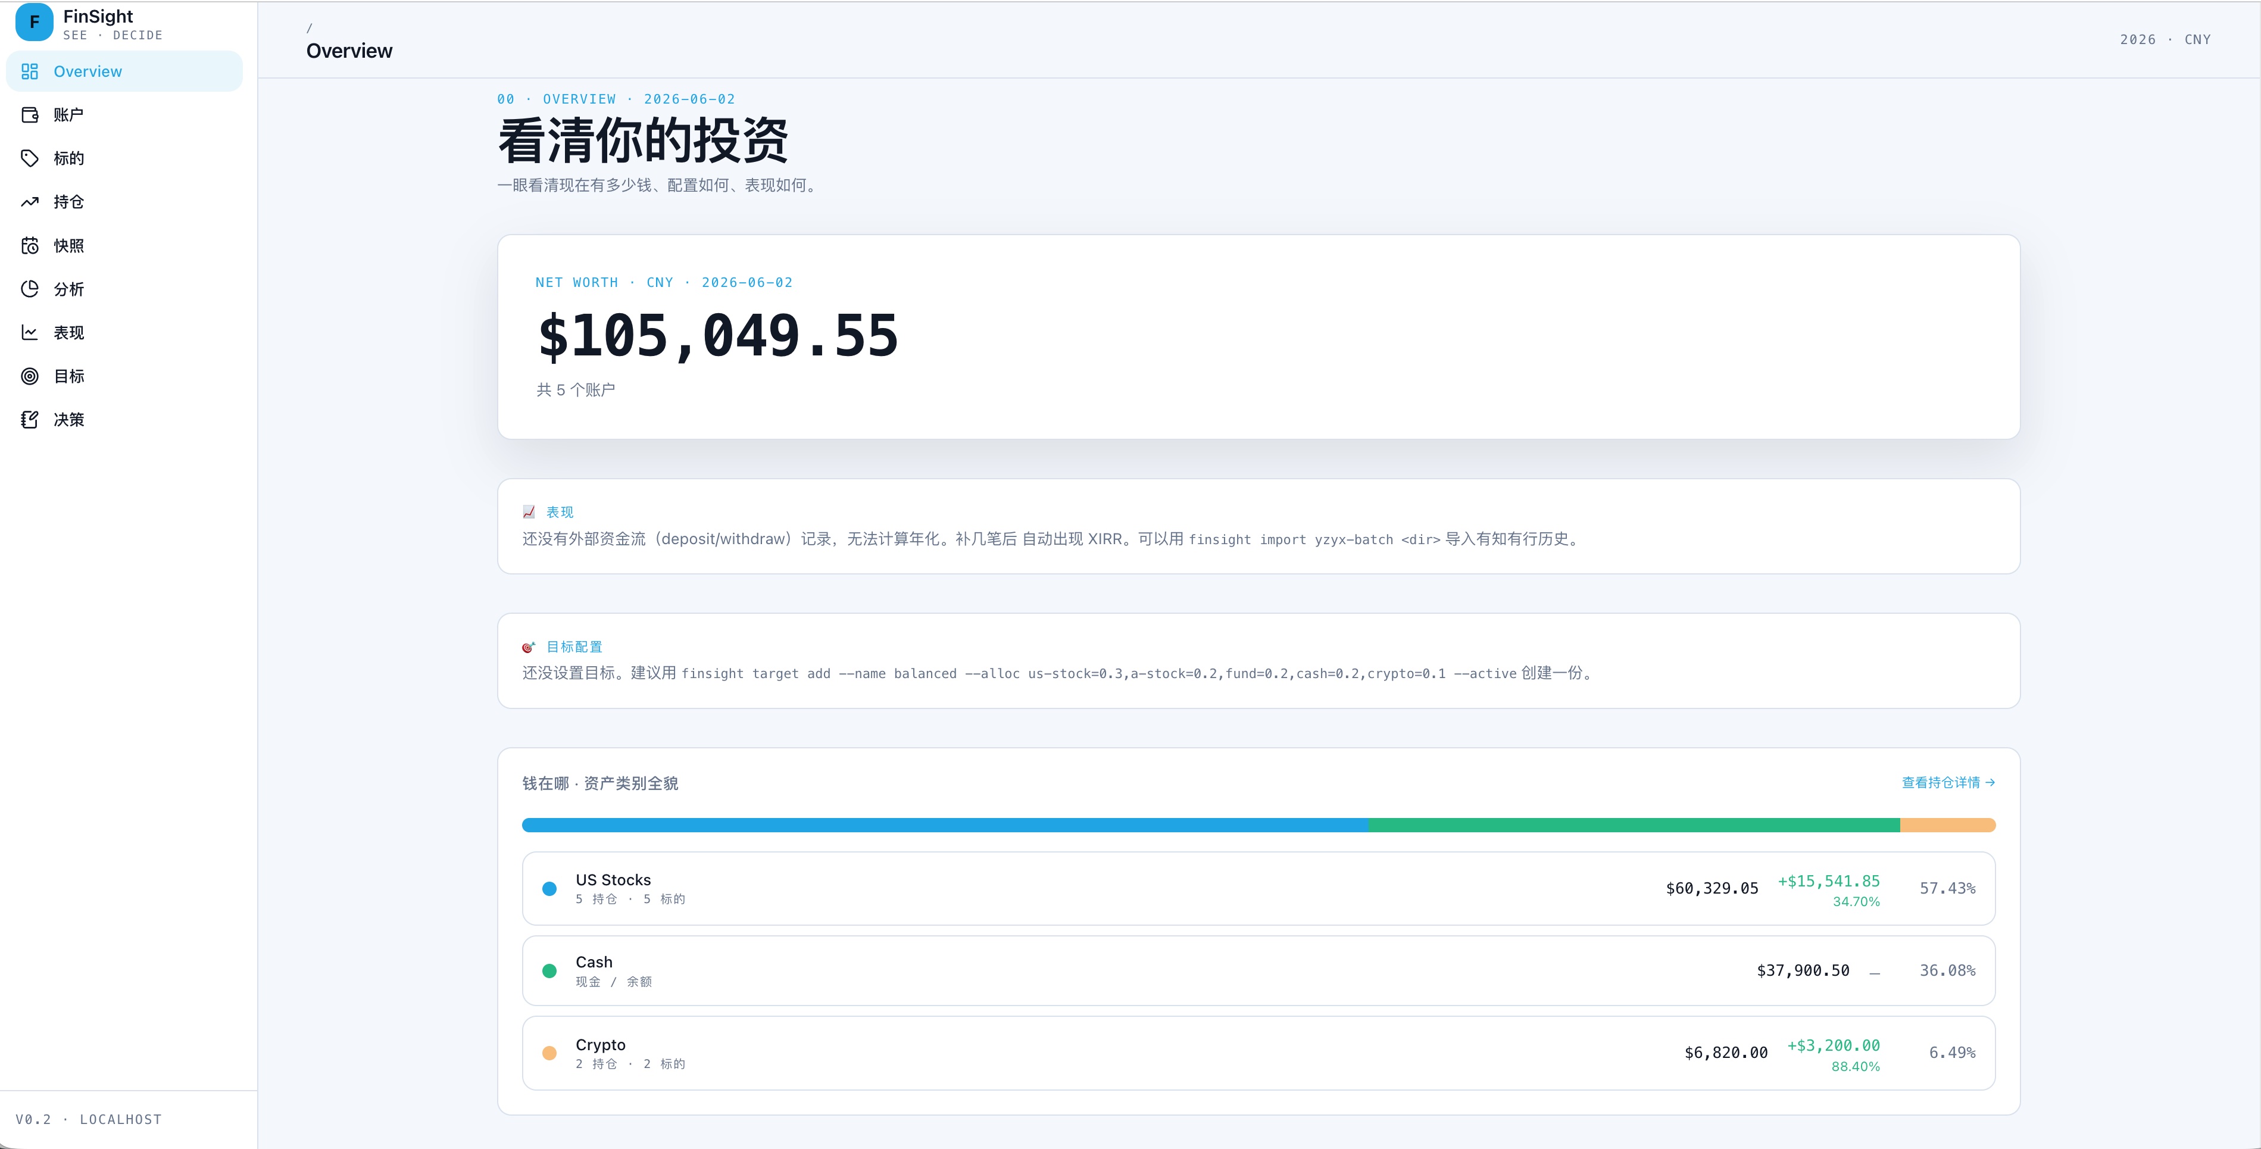Screen dimensions: 2261x1149
Task: Click the 看清你的投资 page heading
Action: tap(644, 140)
